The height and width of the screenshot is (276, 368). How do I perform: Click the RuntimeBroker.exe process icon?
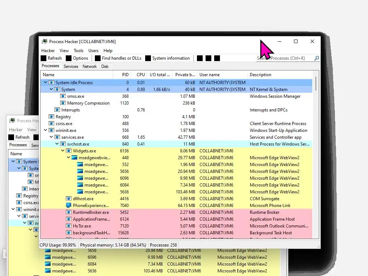[69, 212]
